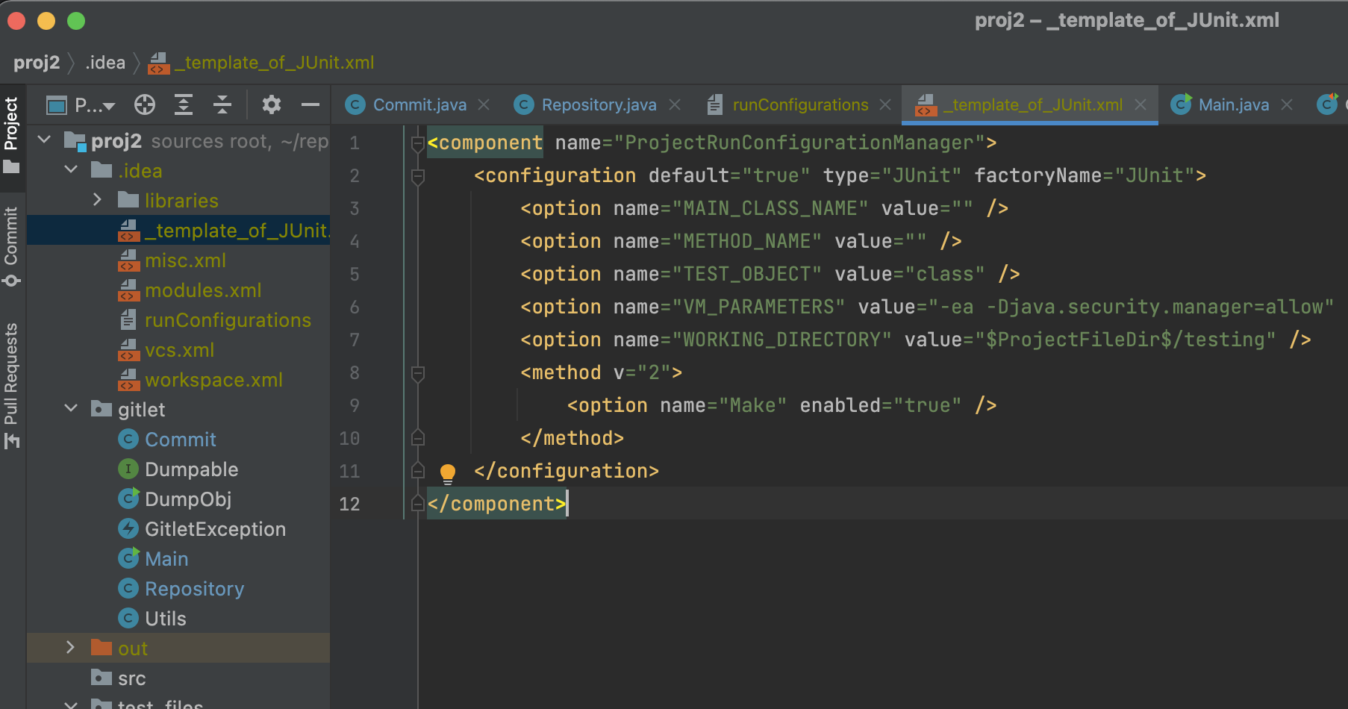1348x709 pixels.
Task: Expand the out folder
Action: 70,648
